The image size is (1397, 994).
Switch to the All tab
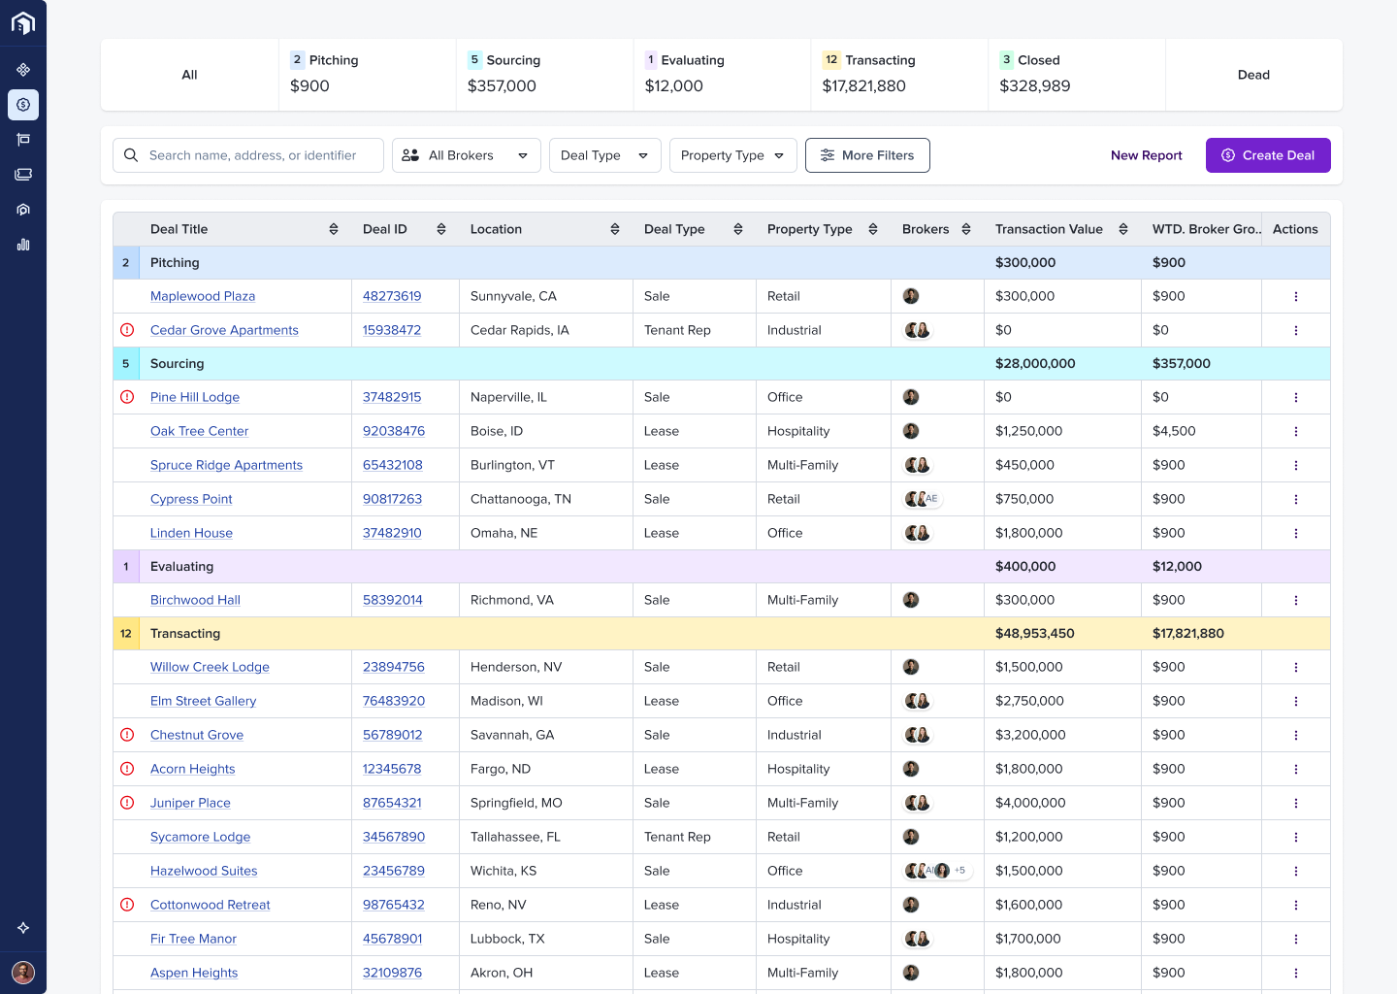tap(189, 75)
